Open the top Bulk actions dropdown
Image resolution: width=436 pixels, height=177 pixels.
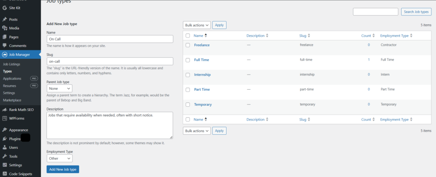point(197,25)
